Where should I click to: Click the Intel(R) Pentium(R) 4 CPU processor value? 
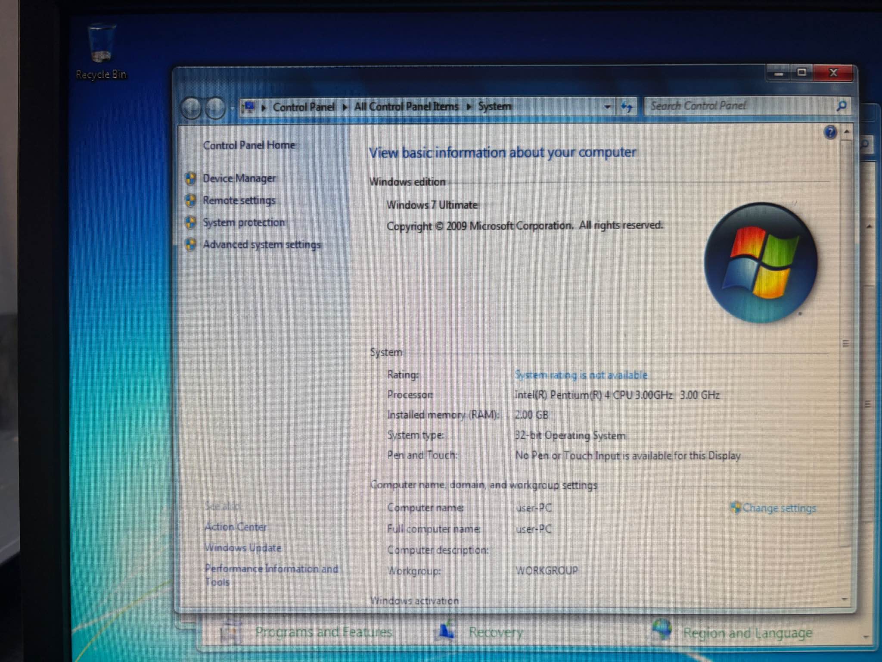click(617, 395)
